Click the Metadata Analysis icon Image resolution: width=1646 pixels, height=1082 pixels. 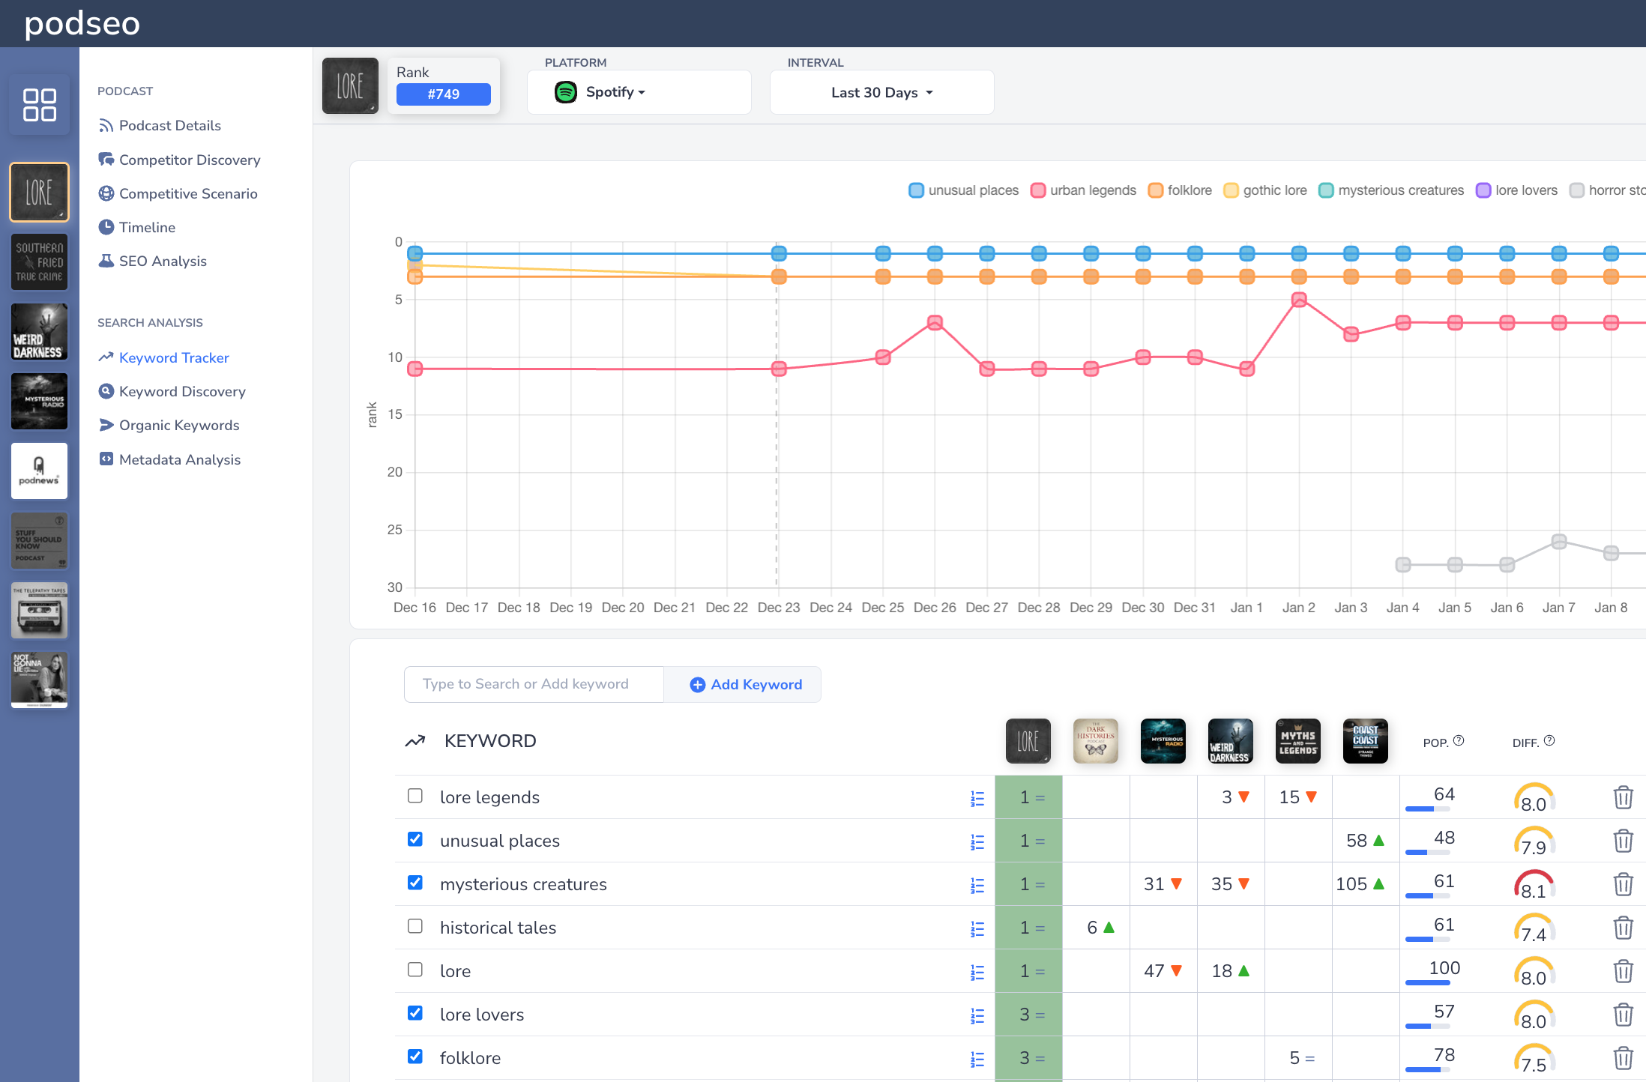coord(105,460)
